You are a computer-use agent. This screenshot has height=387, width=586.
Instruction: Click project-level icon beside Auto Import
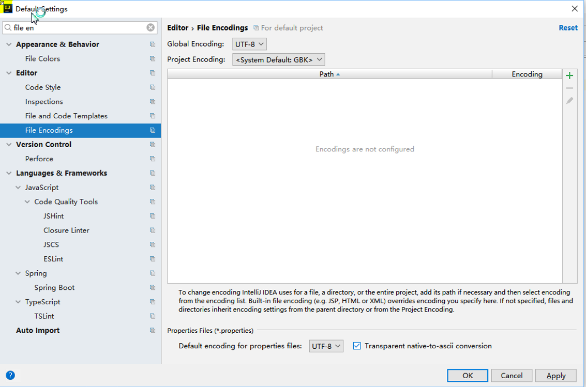tap(153, 330)
